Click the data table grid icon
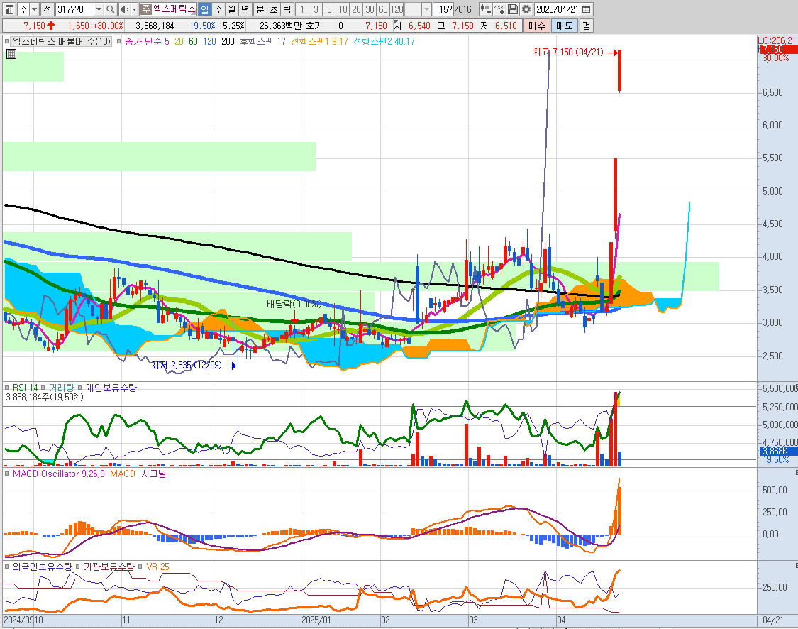798x629 pixels. [x=11, y=54]
